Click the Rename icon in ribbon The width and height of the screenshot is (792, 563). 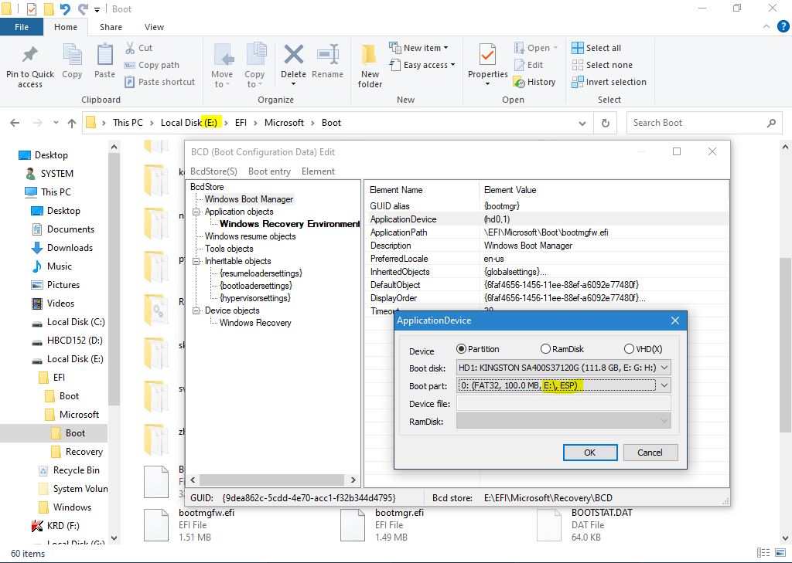(x=327, y=56)
